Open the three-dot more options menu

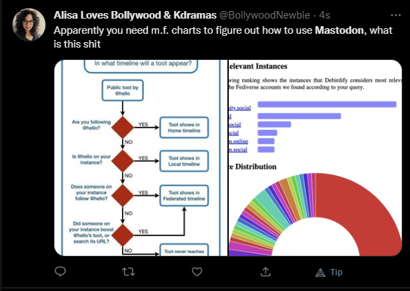click(x=396, y=15)
